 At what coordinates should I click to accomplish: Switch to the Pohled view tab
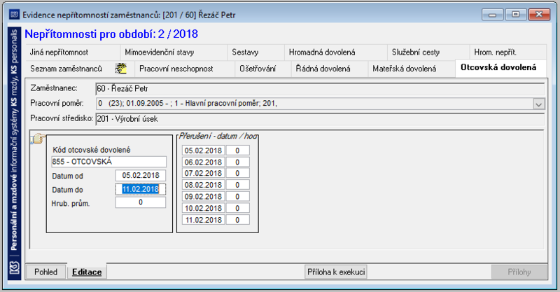click(x=46, y=272)
